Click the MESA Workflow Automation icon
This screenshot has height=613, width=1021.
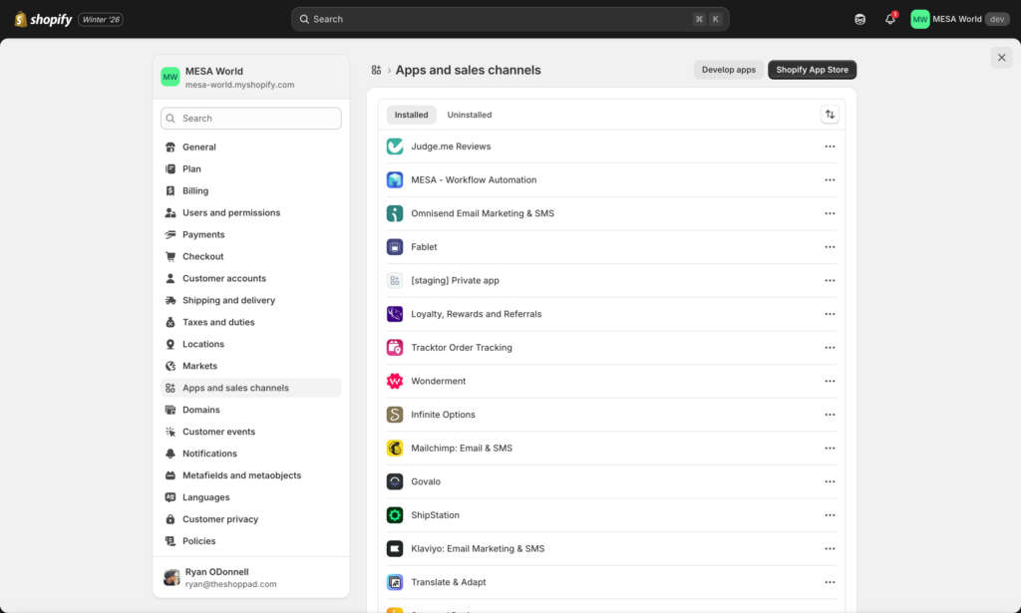(395, 179)
